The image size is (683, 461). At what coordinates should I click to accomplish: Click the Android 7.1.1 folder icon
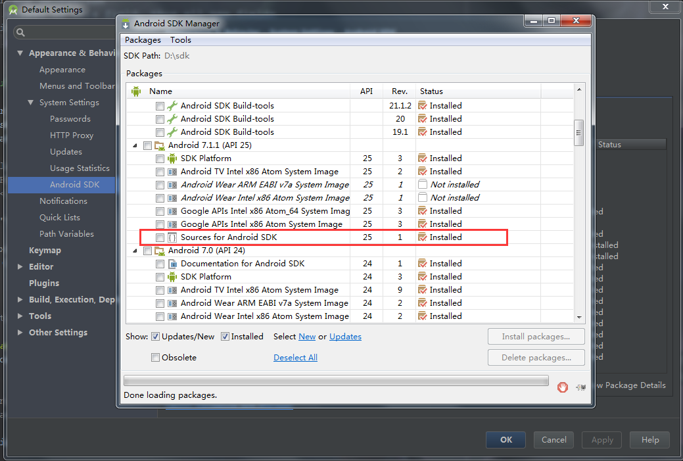[x=160, y=145]
